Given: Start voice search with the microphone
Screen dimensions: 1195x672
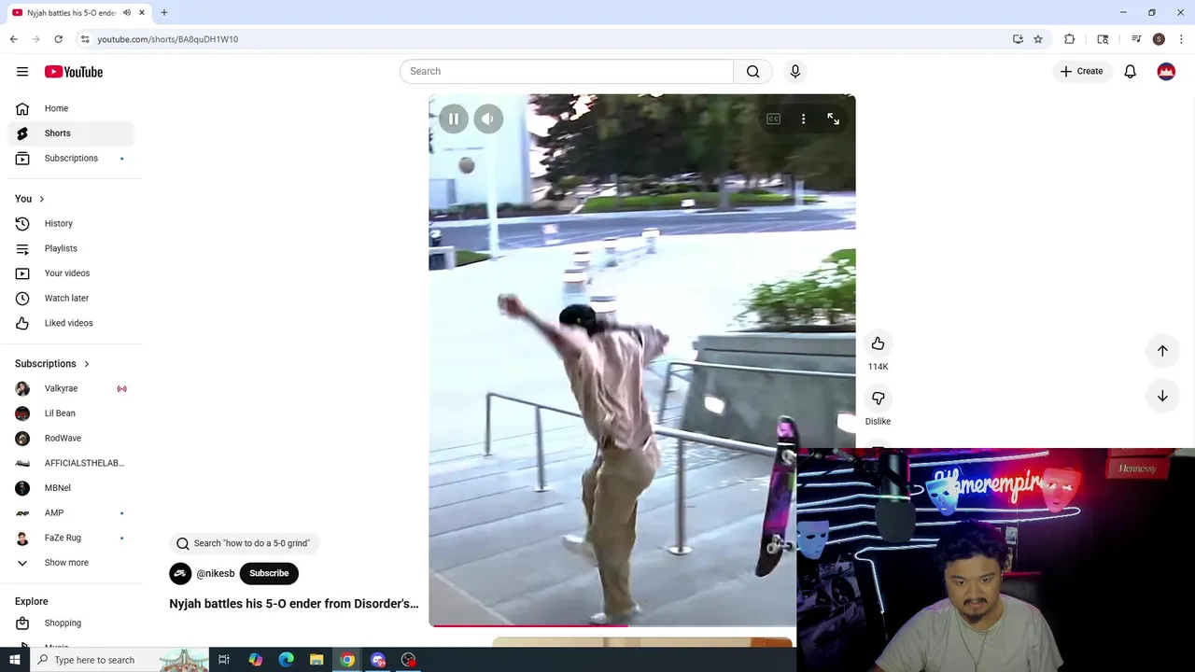Looking at the screenshot, I should [795, 71].
